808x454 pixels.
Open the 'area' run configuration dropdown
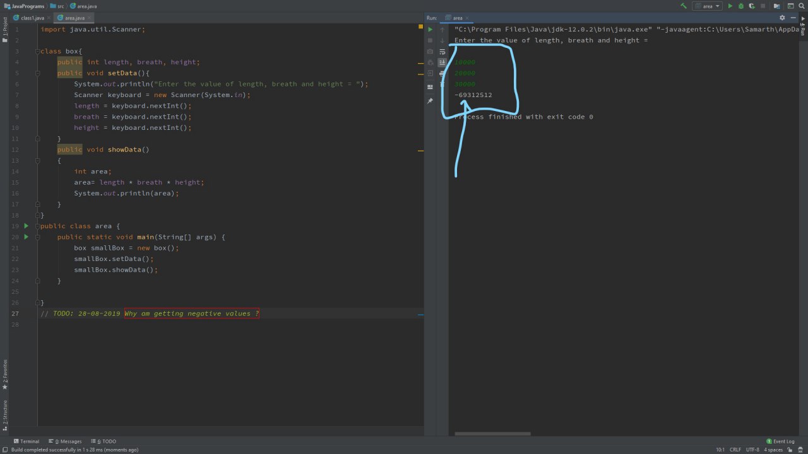tap(708, 6)
